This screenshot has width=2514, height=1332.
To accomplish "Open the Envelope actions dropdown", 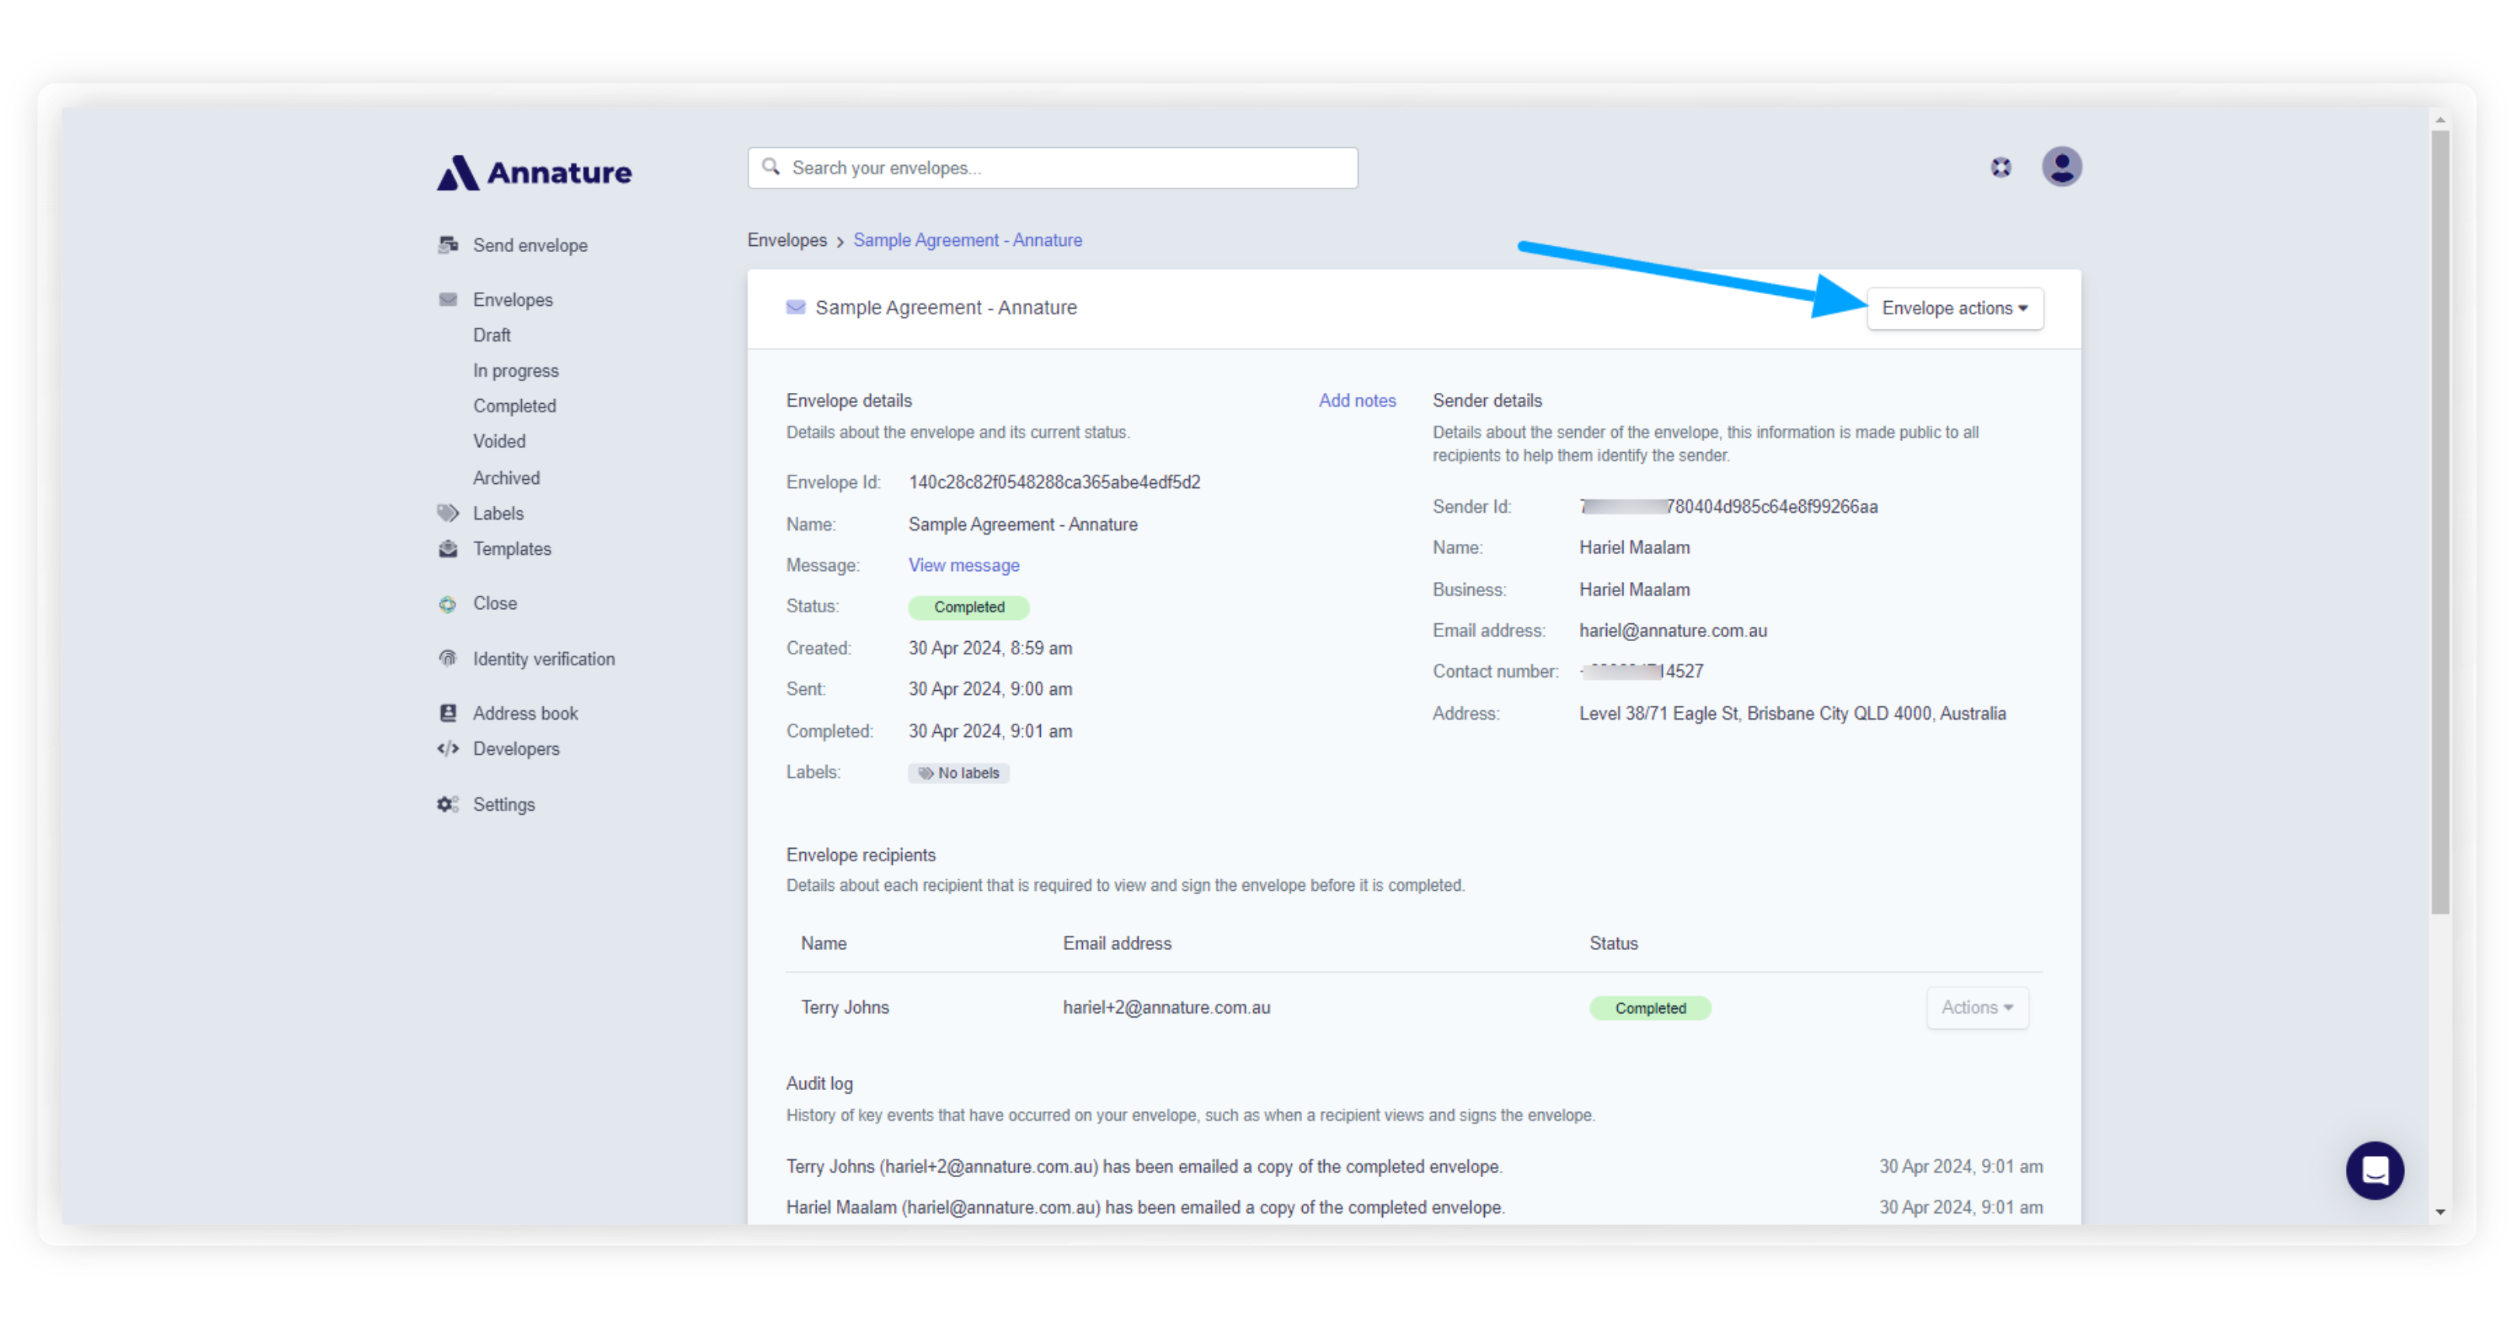I will 1955,308.
